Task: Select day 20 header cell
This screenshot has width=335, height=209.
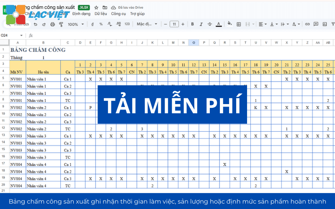Action: [276, 65]
